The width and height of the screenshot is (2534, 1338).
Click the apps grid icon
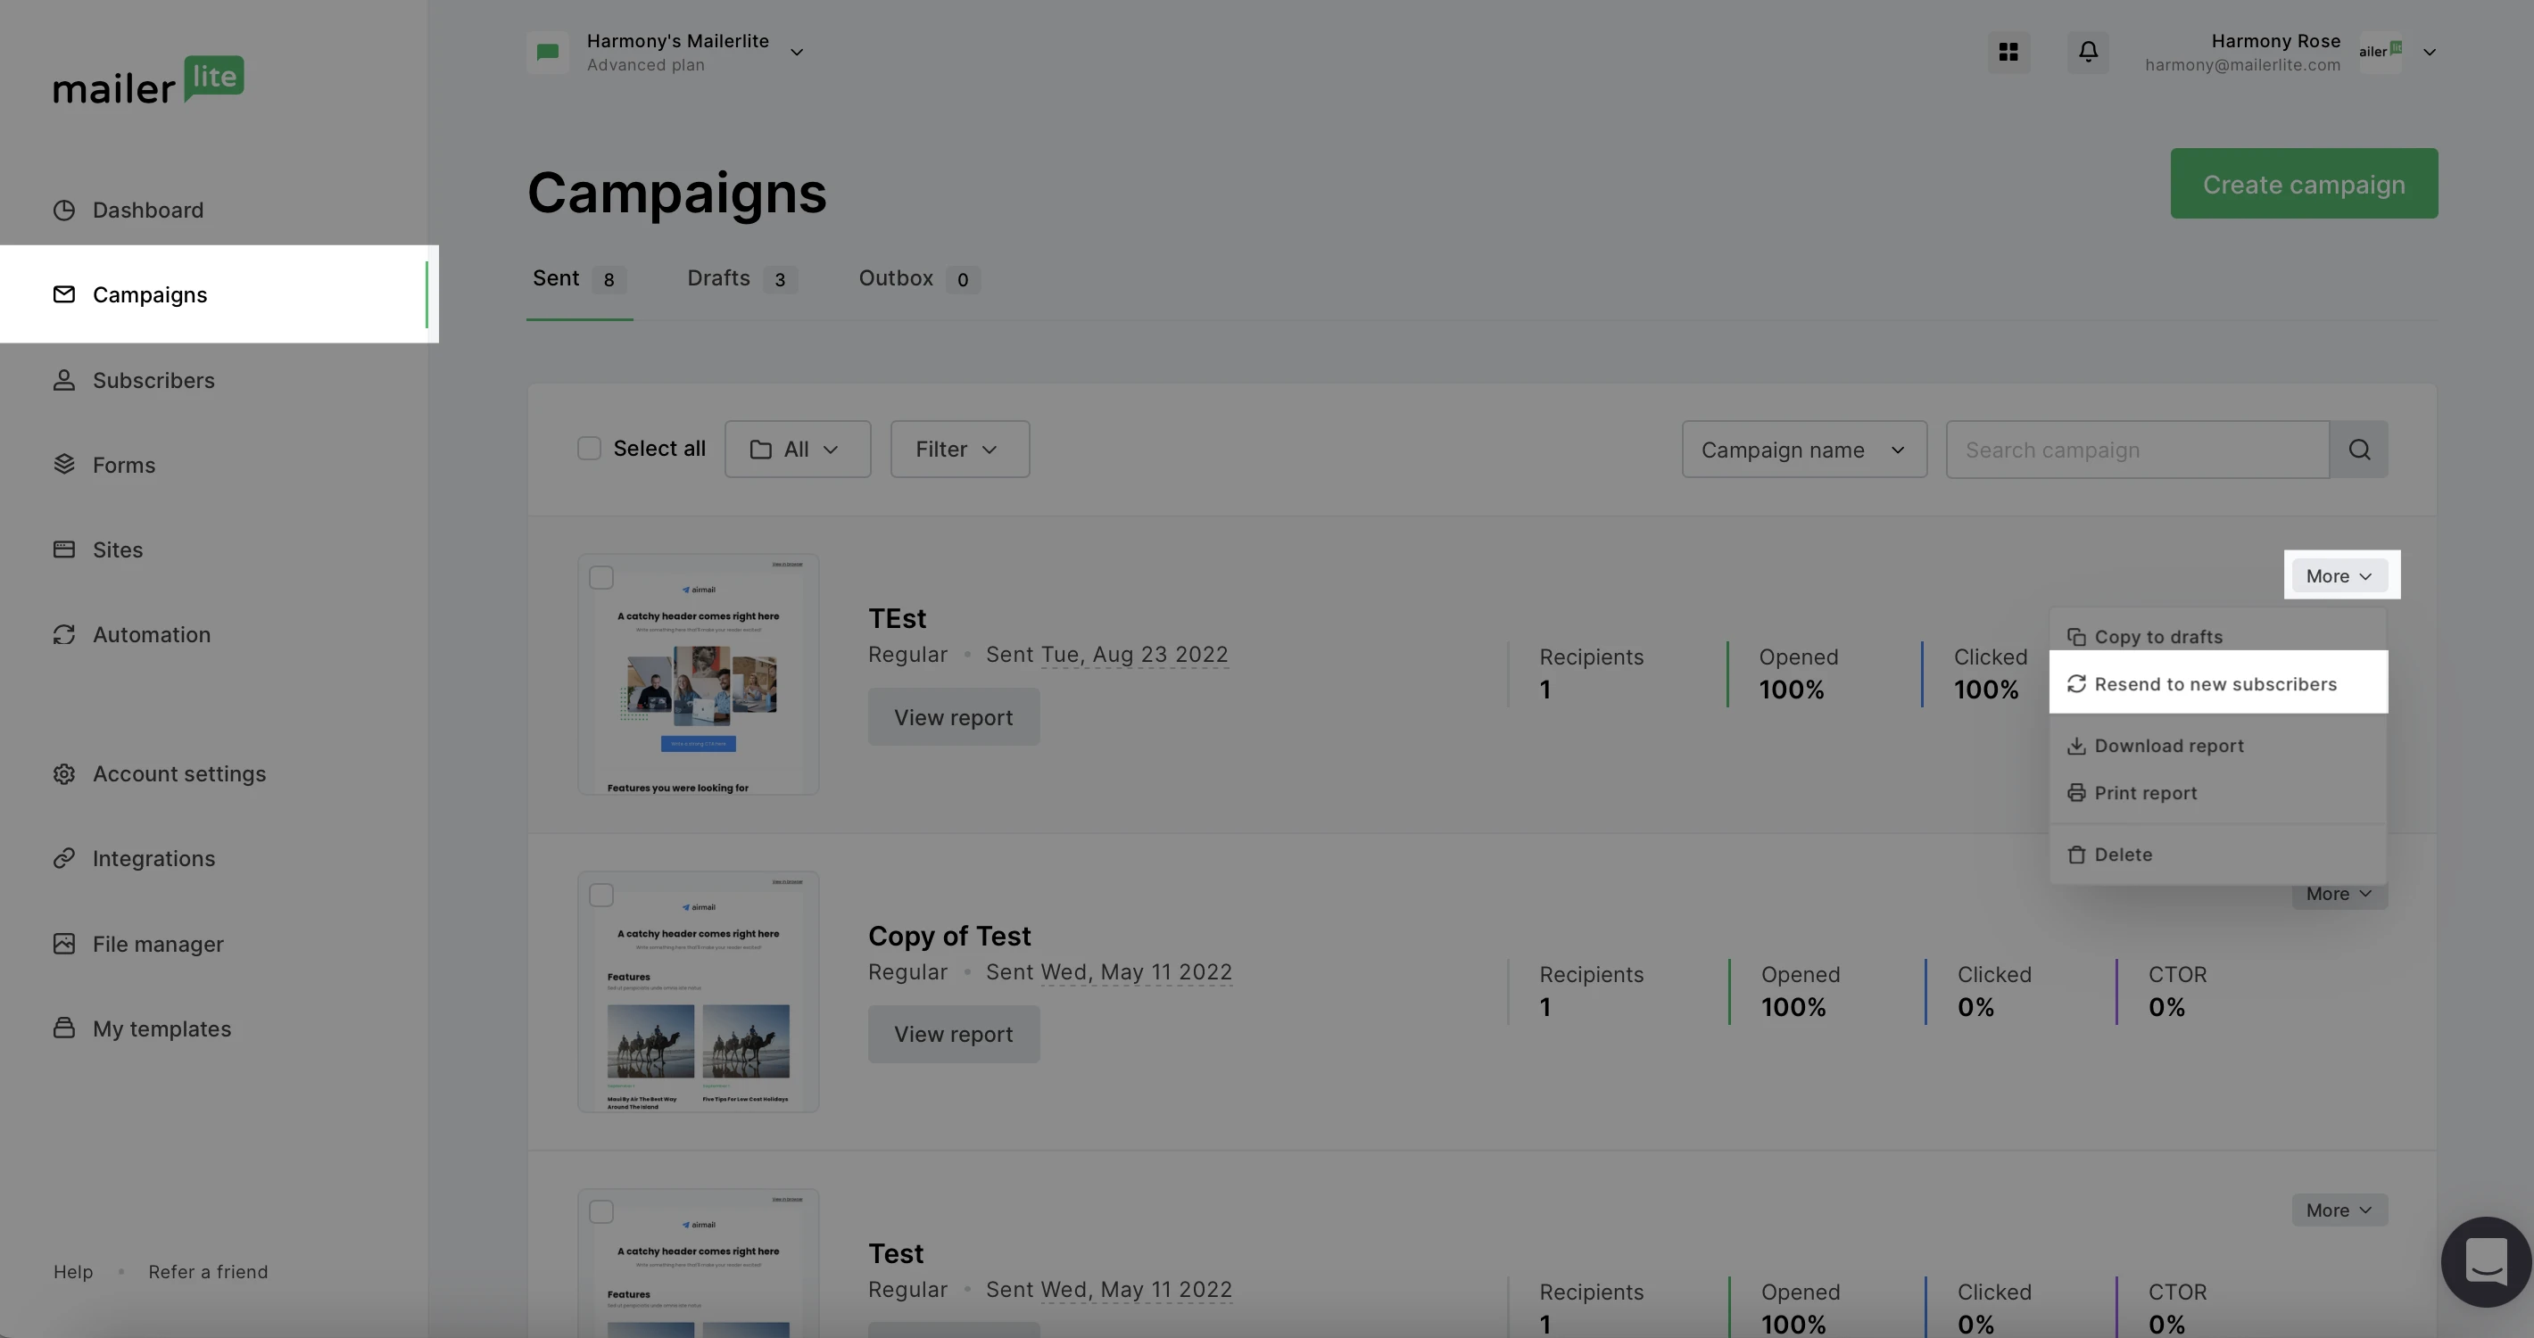(2008, 51)
